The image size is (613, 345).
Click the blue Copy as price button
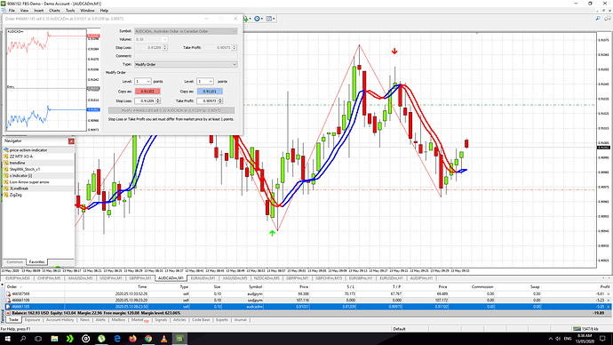pos(210,91)
